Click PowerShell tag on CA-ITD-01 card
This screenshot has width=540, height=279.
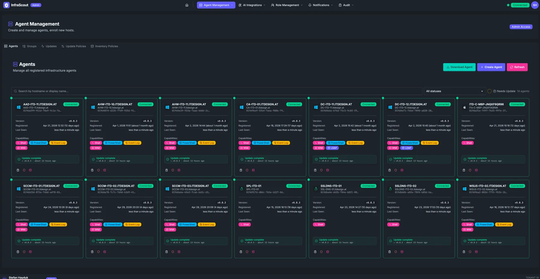click(262, 143)
